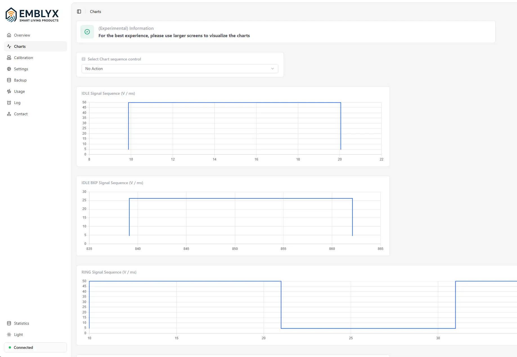Click the EMBLYX logo

32,15
